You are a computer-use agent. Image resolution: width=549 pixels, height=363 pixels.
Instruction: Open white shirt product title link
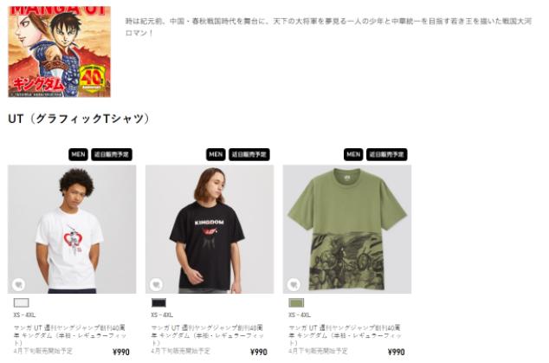70,335
